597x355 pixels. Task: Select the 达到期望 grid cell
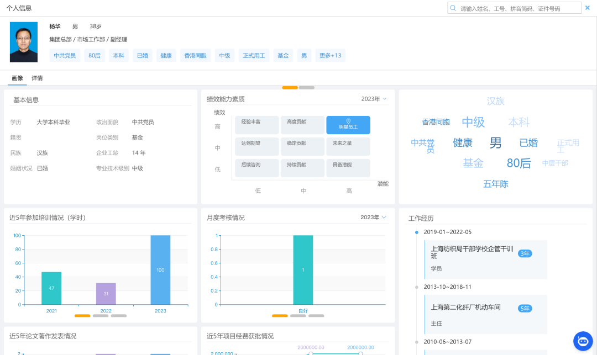(x=256, y=146)
